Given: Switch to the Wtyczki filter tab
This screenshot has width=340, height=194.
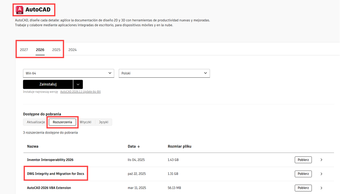Looking at the screenshot, I should [x=85, y=122].
